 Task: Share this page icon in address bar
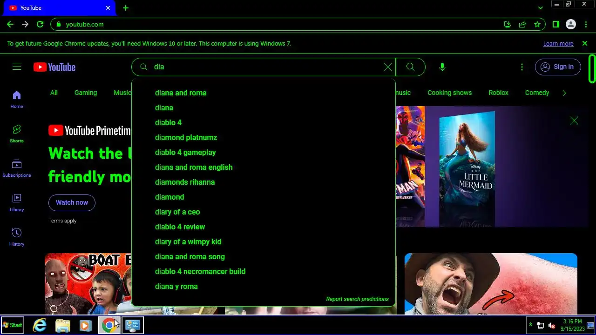tap(522, 24)
